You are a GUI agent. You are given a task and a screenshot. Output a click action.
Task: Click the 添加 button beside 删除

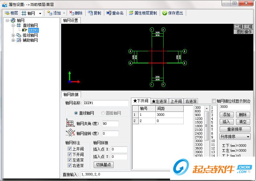(x=227, y=115)
